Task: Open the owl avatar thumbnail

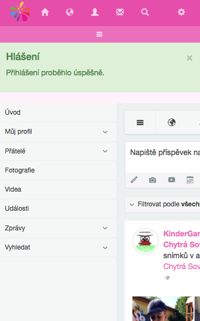Action: (146, 241)
